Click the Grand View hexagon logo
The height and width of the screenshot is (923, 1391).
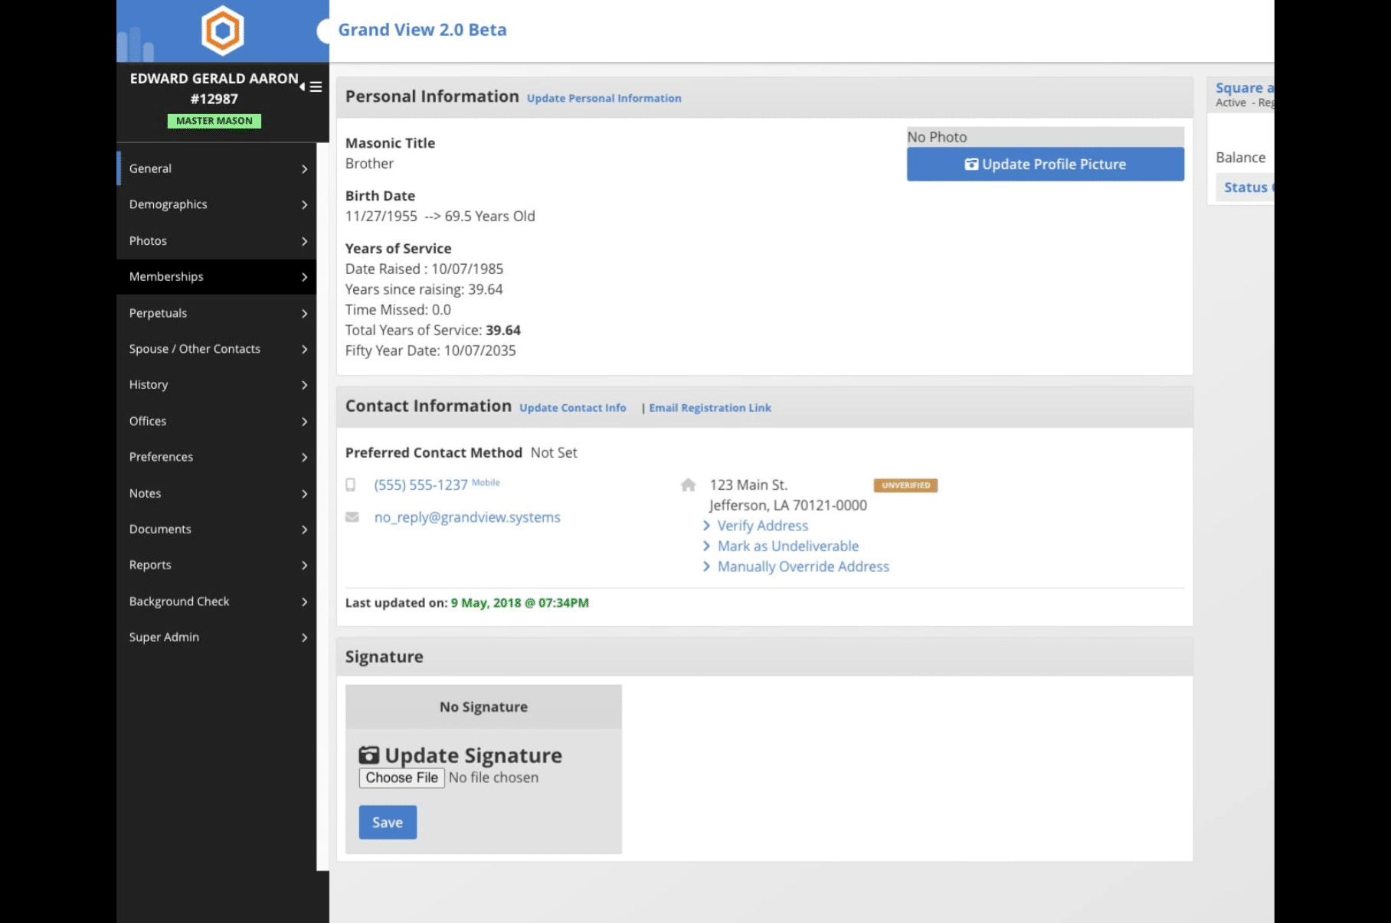pos(222,31)
